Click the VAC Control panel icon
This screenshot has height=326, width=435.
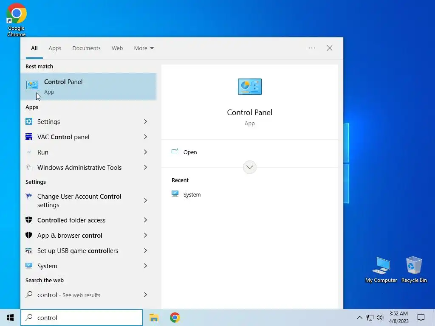29,137
